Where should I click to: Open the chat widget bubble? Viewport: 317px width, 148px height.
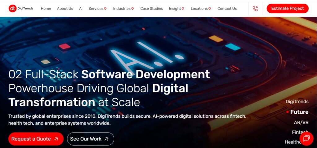click(306, 138)
